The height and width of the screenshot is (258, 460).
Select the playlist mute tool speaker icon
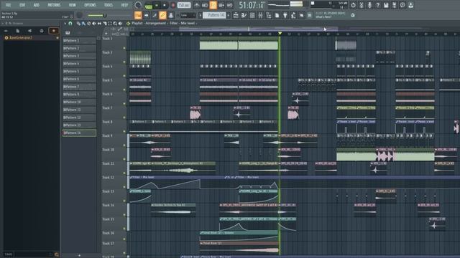94,24
